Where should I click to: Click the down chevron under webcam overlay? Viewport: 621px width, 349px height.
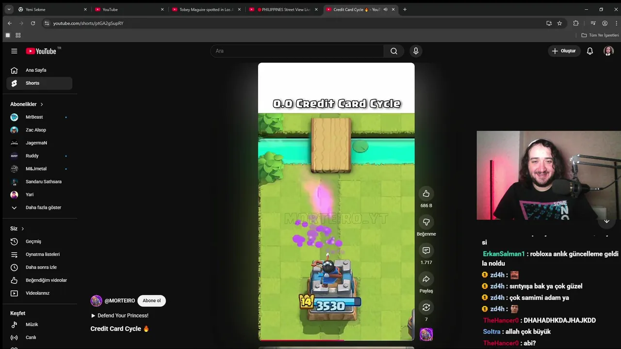[606, 221]
